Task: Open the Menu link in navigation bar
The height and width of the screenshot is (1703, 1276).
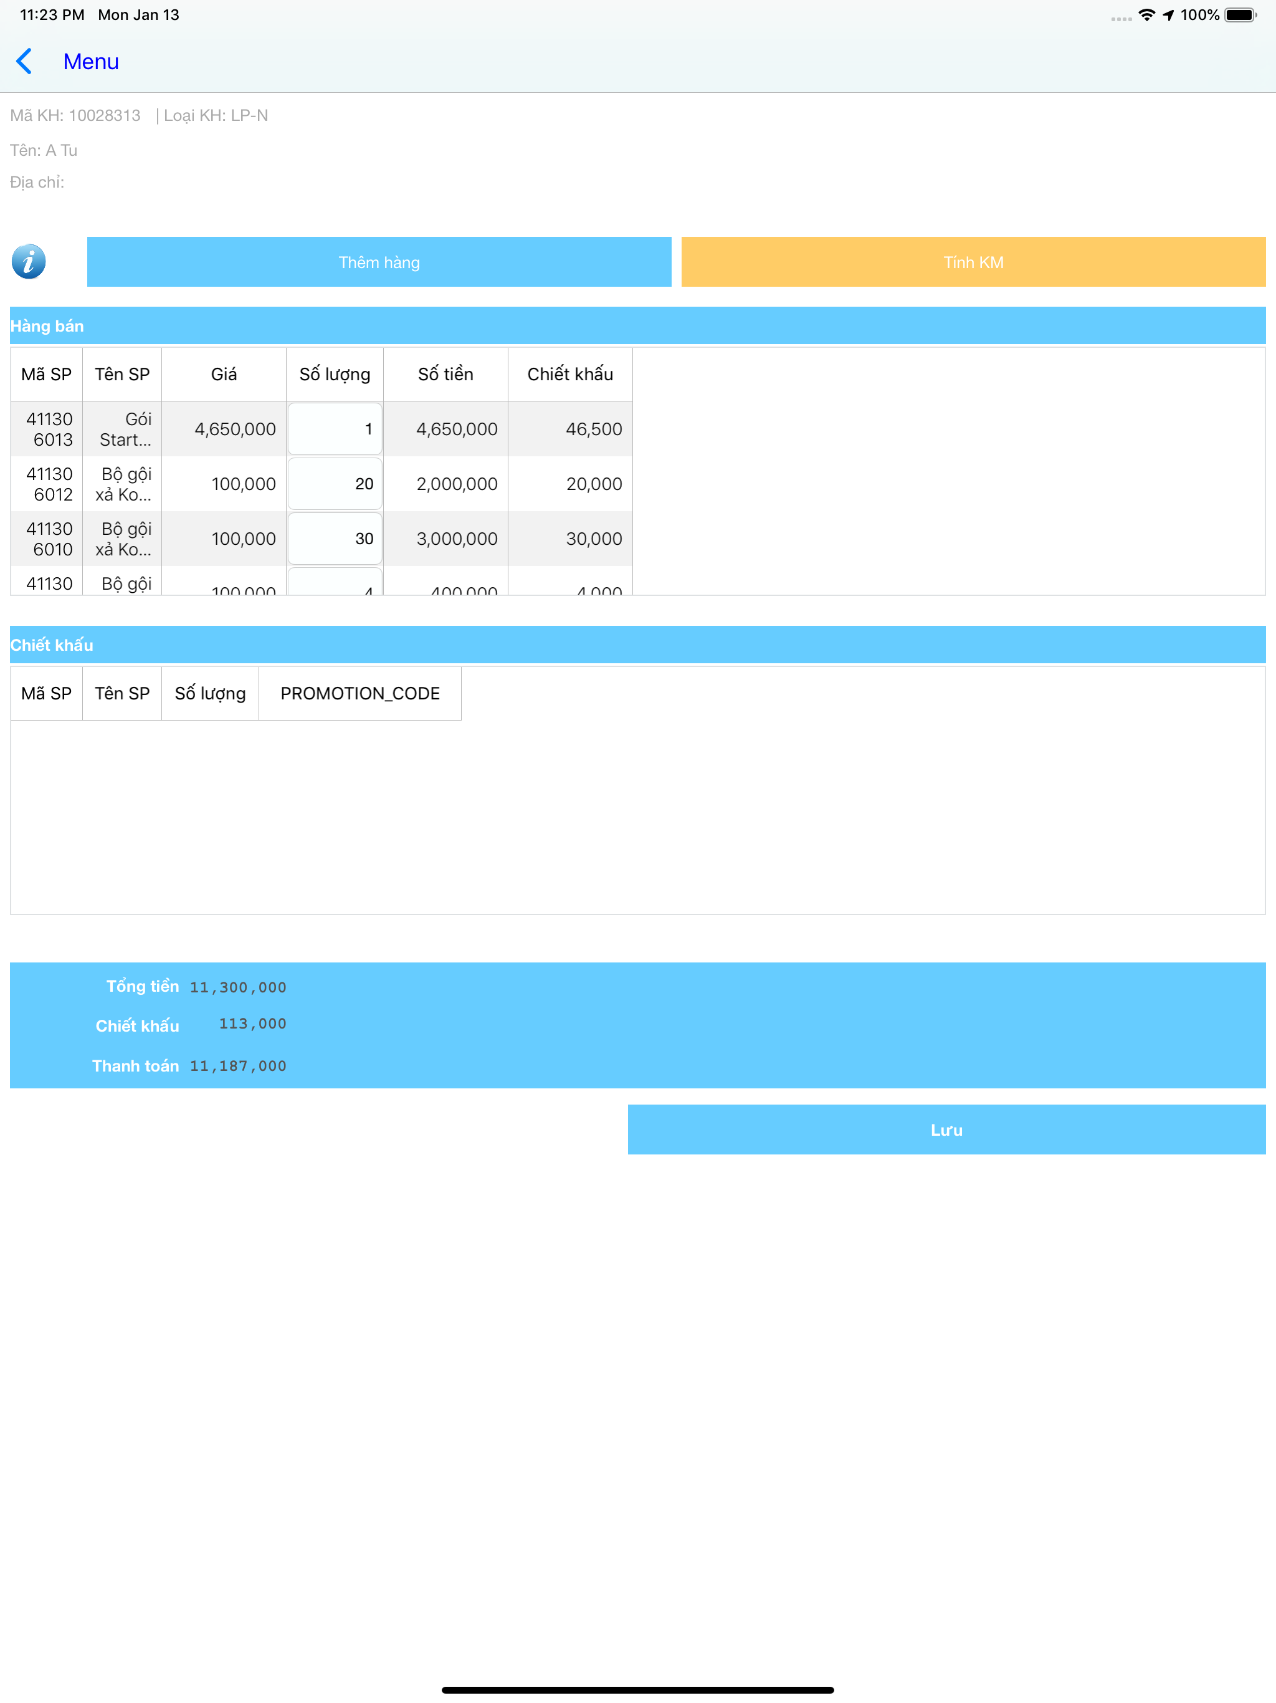Action: coord(91,62)
